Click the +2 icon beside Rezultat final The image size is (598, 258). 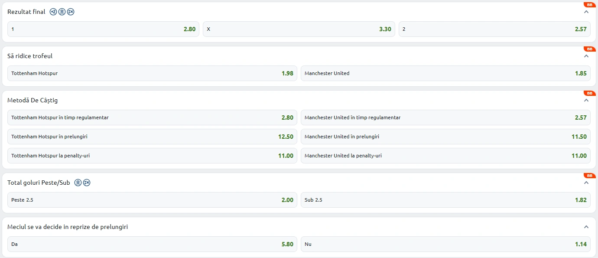tap(53, 12)
